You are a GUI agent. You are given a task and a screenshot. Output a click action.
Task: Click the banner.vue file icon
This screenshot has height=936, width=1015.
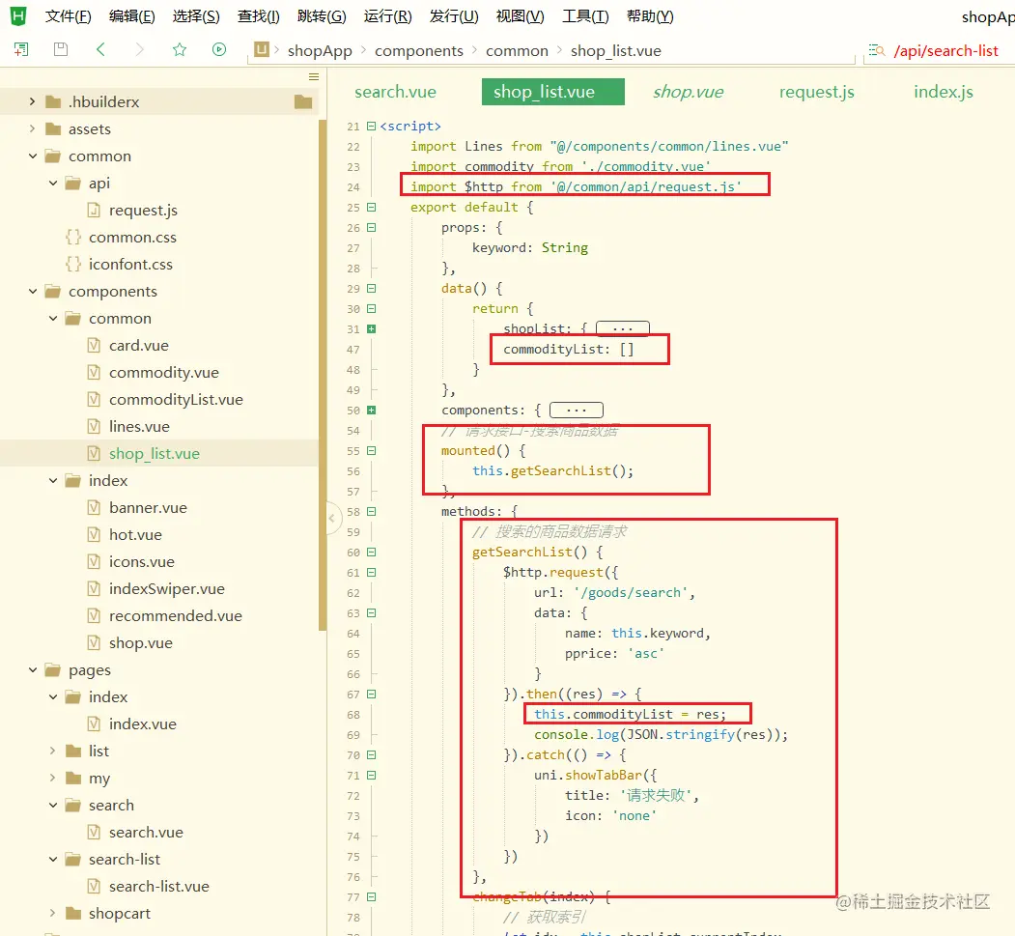[x=94, y=507]
